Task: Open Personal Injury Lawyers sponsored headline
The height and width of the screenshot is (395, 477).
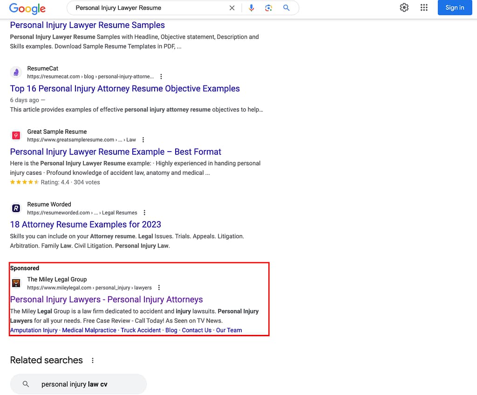Action: tap(107, 300)
